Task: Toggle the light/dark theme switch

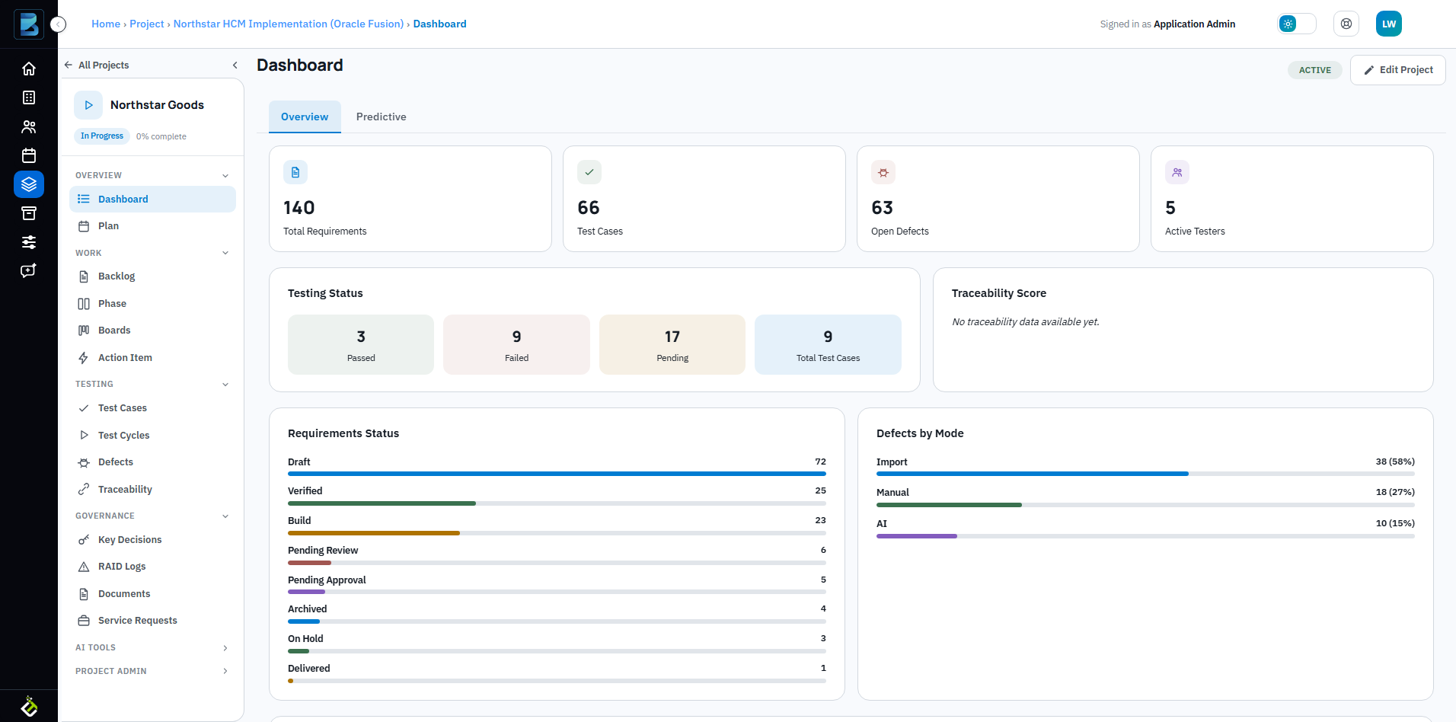Action: pos(1297,24)
